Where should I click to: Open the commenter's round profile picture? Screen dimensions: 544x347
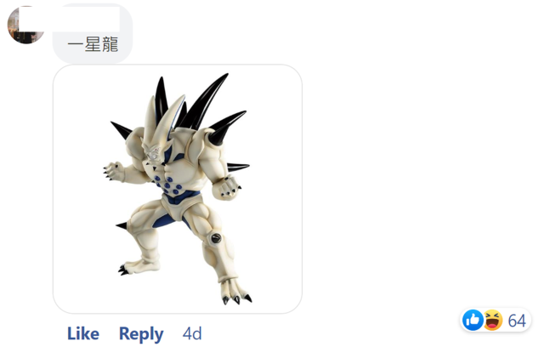(26, 25)
